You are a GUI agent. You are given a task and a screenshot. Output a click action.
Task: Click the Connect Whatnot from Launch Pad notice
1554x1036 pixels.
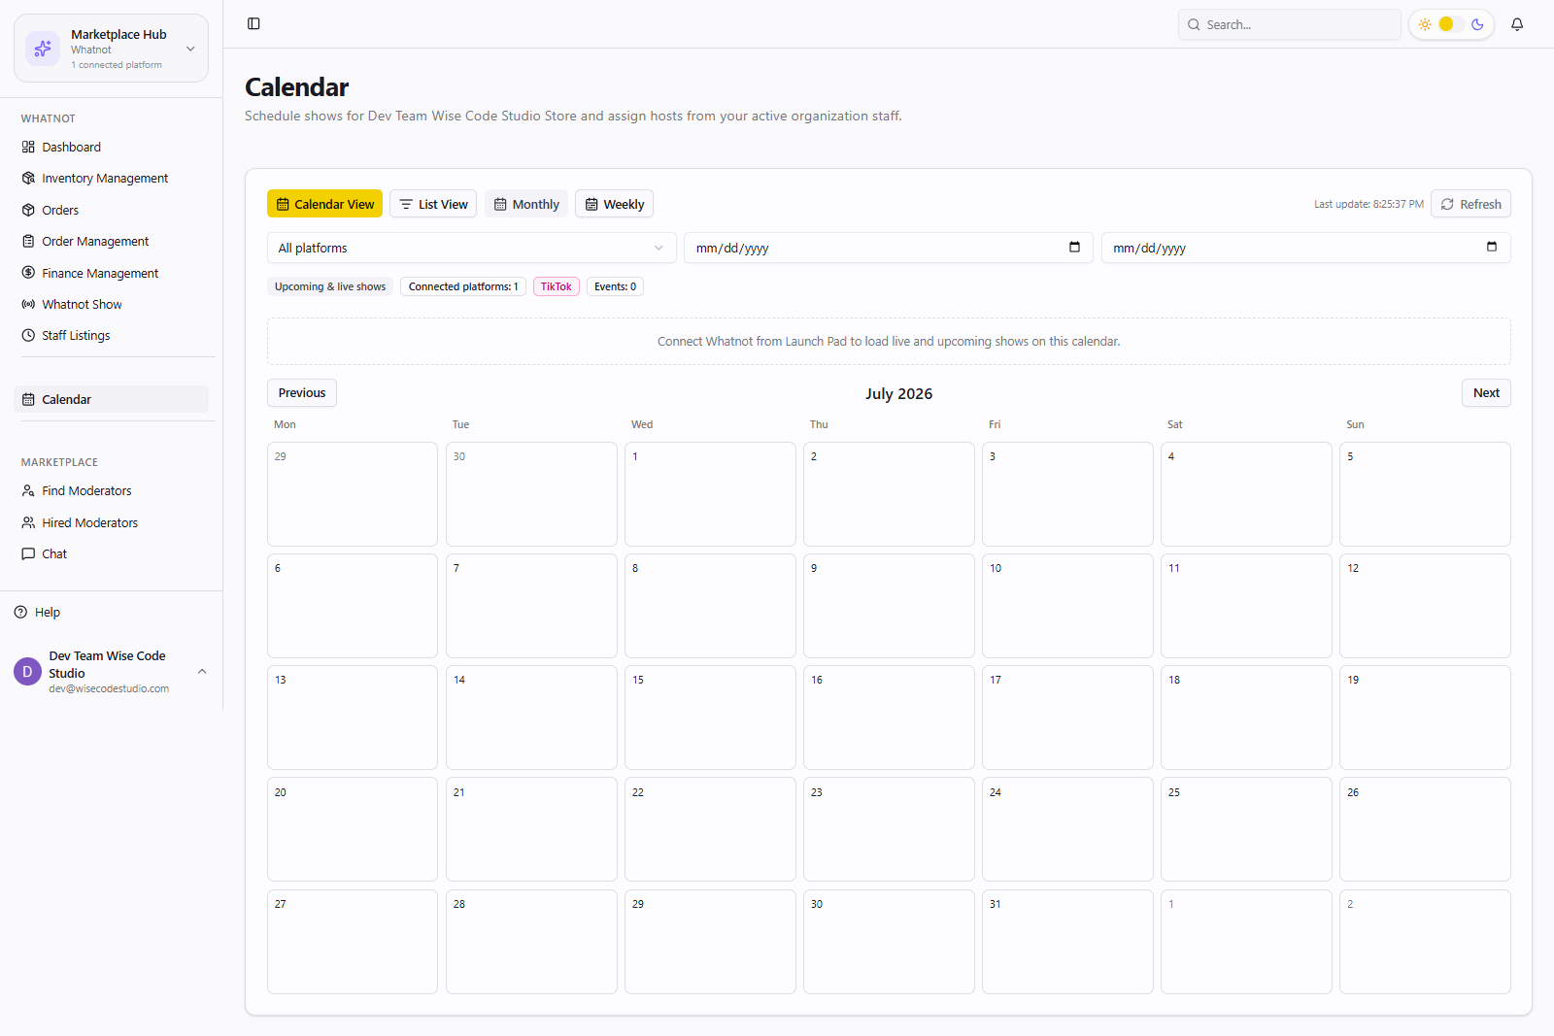889,342
